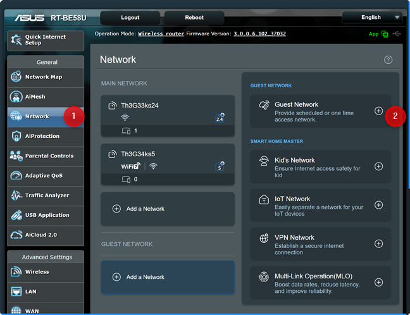Viewport: 410px width, 315px height.
Task: Click the Traffic Analyzer waveform icon
Action: [x=16, y=195]
